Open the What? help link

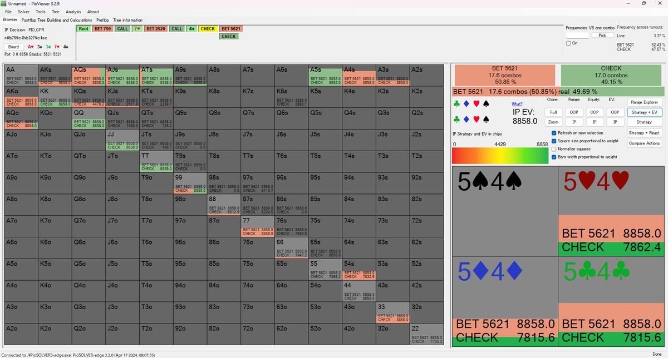point(517,104)
